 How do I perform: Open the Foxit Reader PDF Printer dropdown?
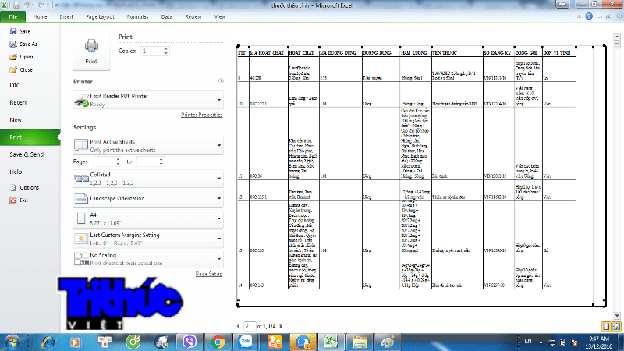point(148,100)
